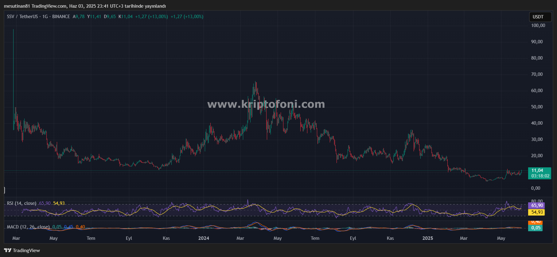The width and height of the screenshot is (557, 257).
Task: Click the yellow 54,93 RSI axis tag
Action: (x=536, y=212)
